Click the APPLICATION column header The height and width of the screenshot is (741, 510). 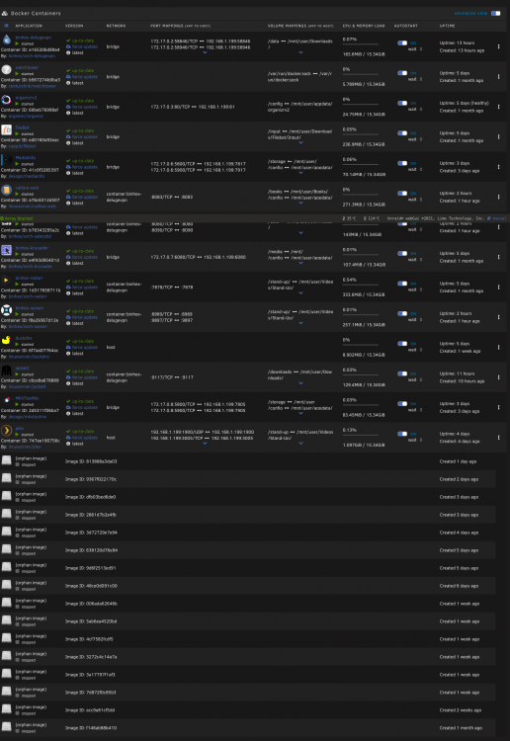point(29,26)
